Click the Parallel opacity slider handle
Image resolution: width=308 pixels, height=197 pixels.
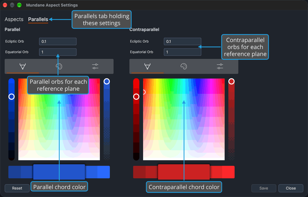(107, 81)
